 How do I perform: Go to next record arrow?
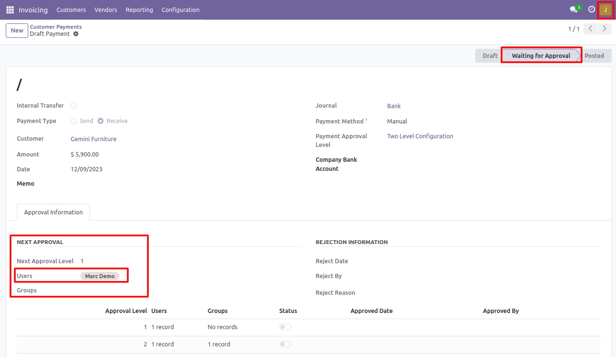[x=605, y=29]
